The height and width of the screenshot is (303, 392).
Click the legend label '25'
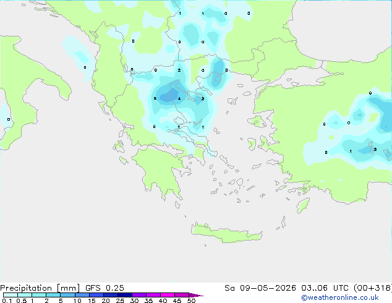(120, 301)
